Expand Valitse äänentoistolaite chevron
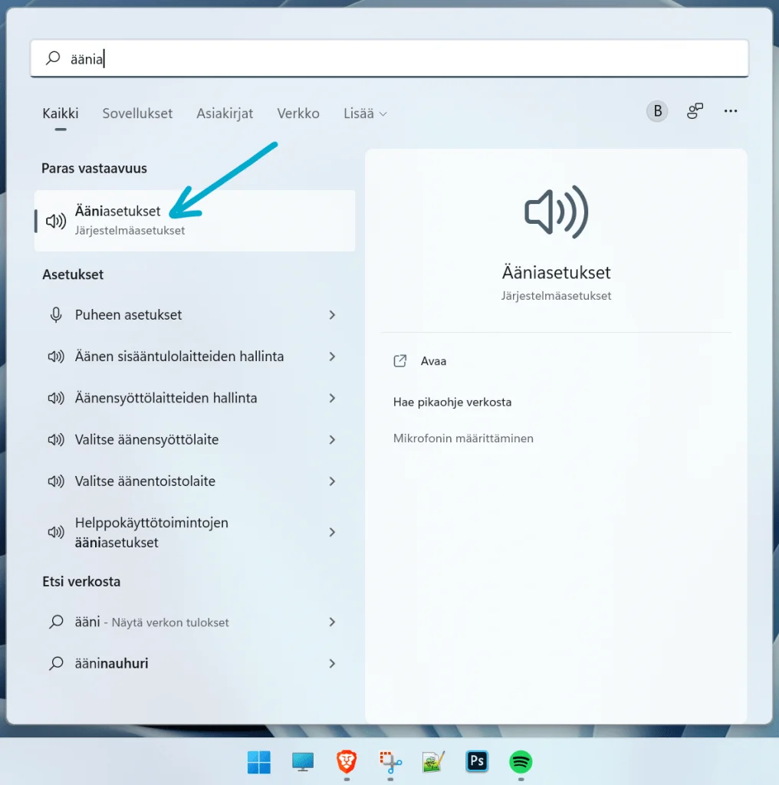Viewport: 779px width, 785px height. point(332,481)
